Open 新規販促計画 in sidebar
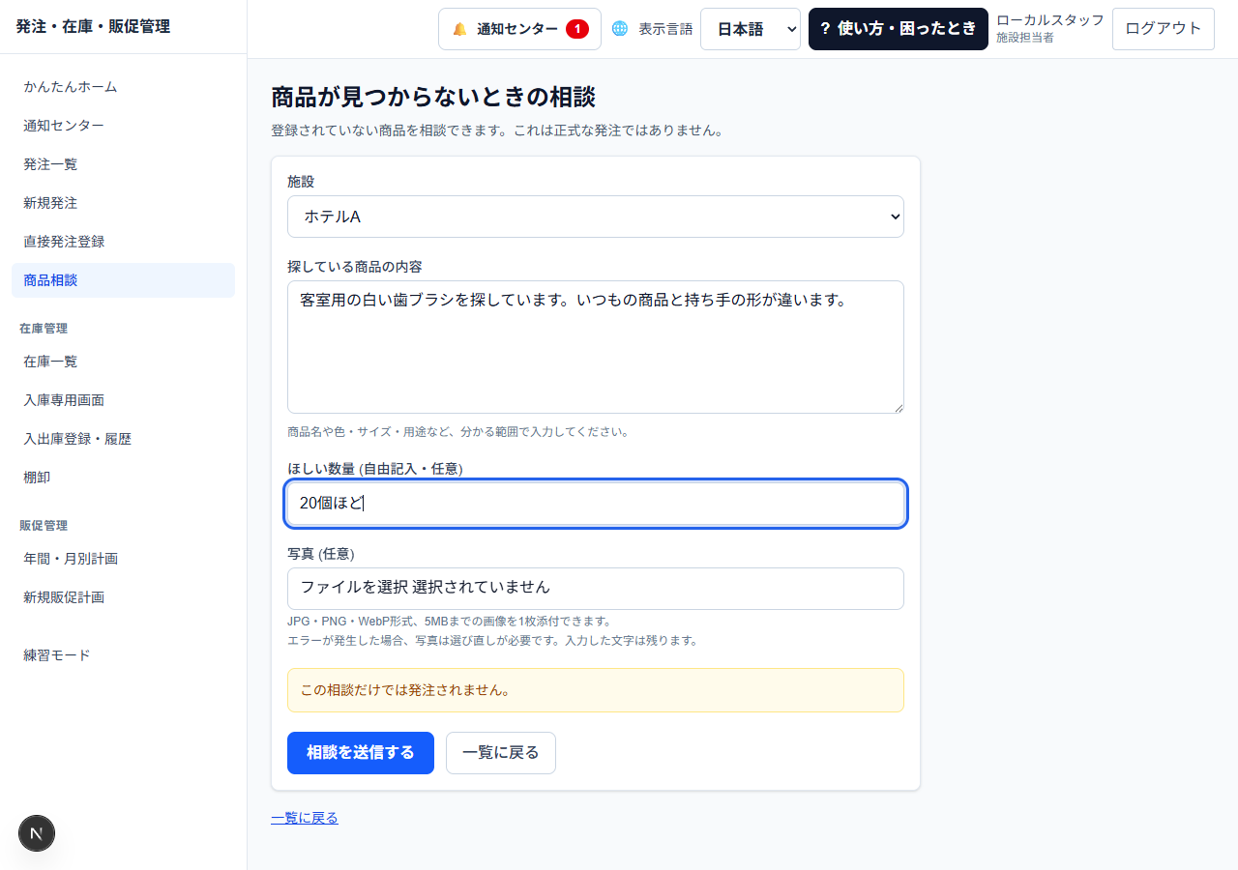1238x870 pixels. 123,597
